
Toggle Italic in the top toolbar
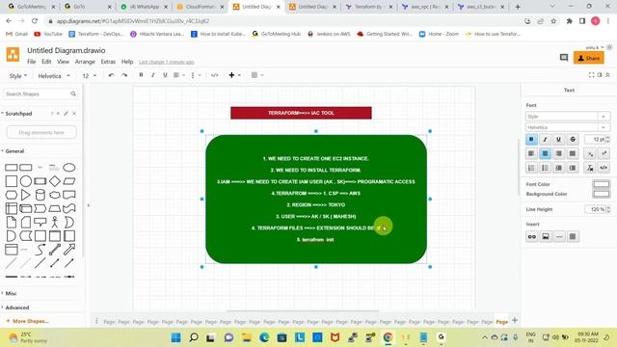coord(152,75)
